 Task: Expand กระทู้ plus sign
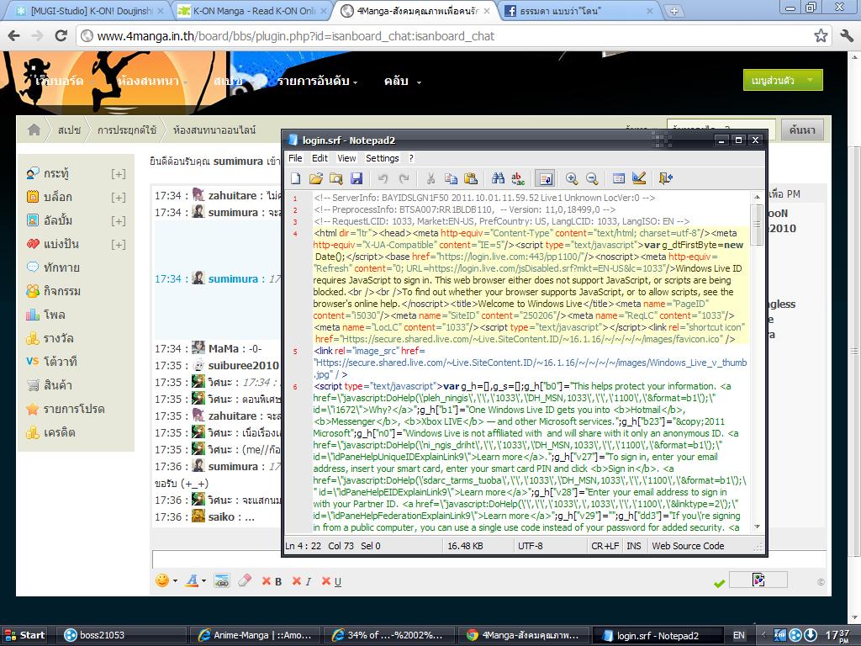[118, 174]
